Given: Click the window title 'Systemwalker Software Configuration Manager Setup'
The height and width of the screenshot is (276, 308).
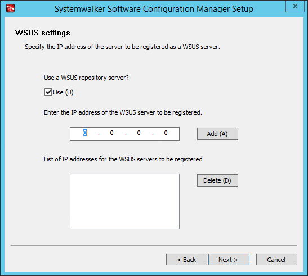Looking at the screenshot, I should 154,9.
